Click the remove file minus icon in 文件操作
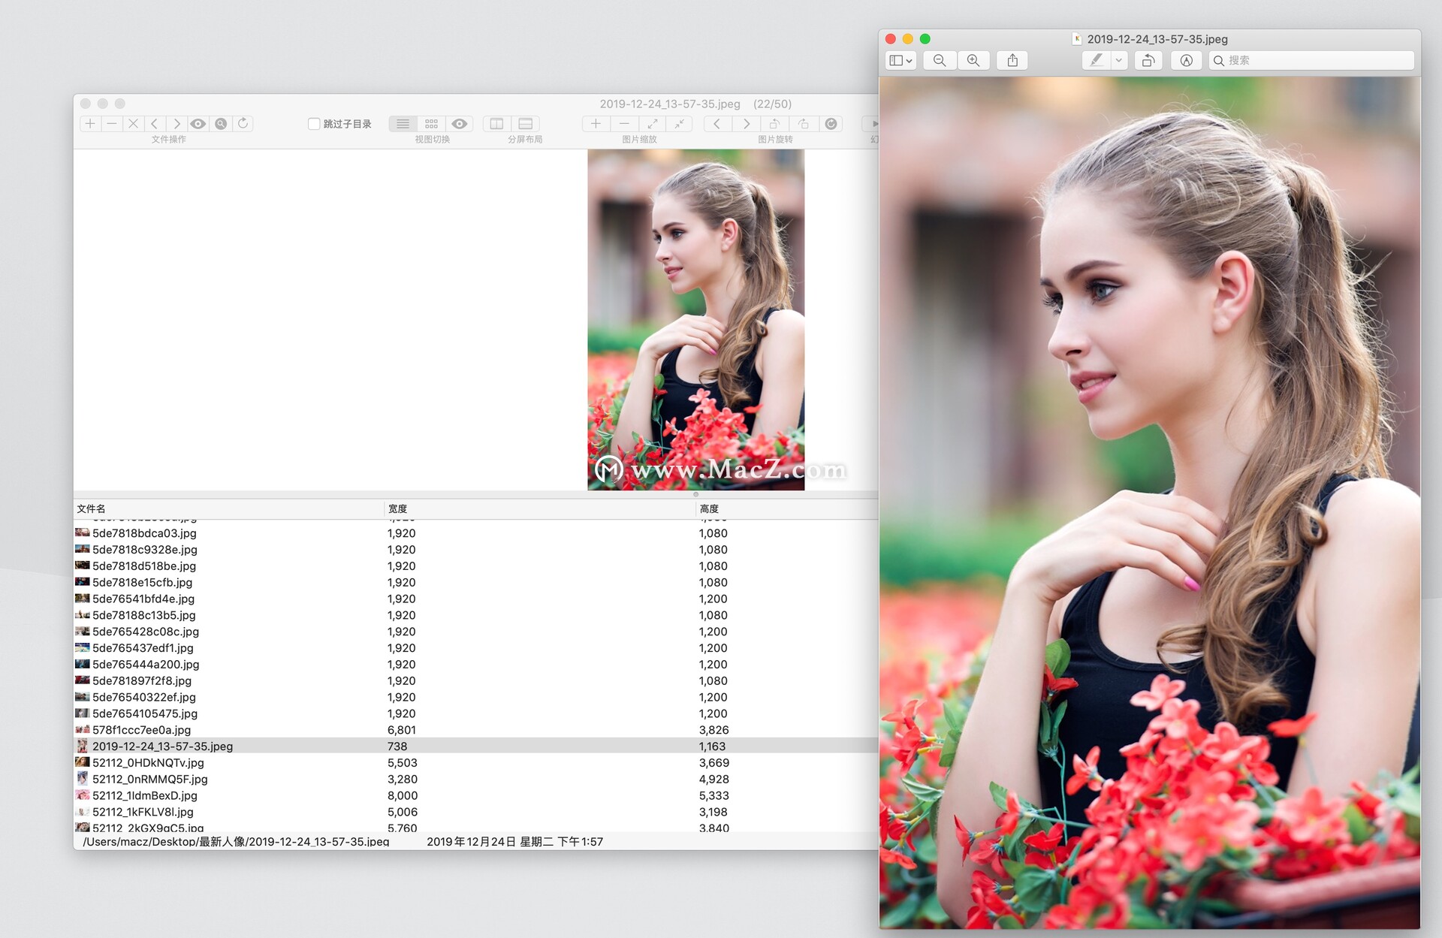 tap(112, 123)
